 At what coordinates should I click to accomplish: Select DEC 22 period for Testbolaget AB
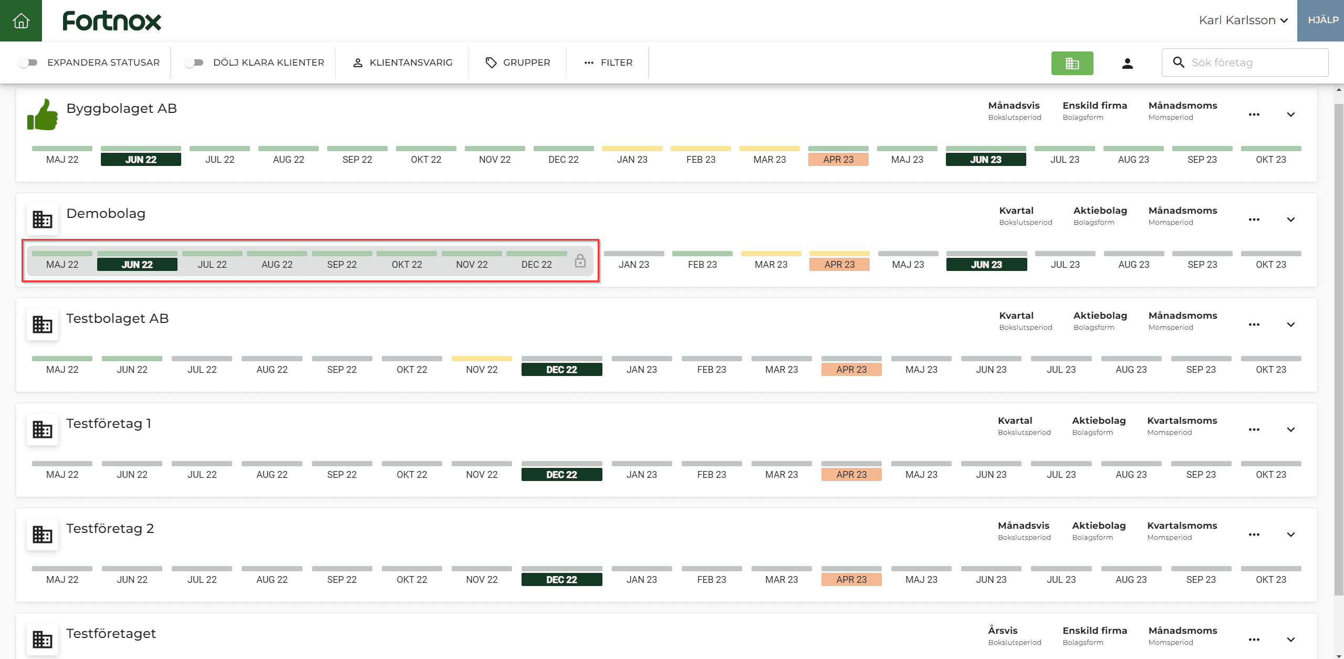561,369
